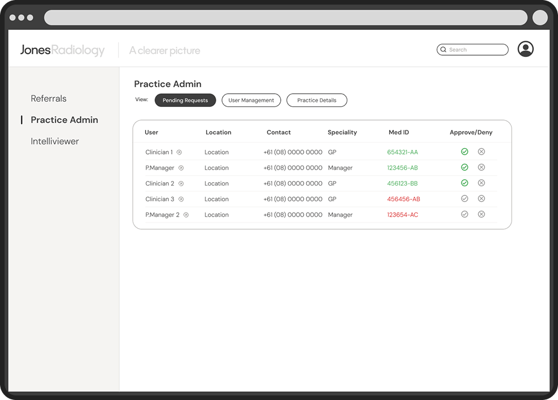Viewport: 558px width, 400px height.
Task: Click Manager speciality in P.Manager 2 row
Action: coord(340,215)
